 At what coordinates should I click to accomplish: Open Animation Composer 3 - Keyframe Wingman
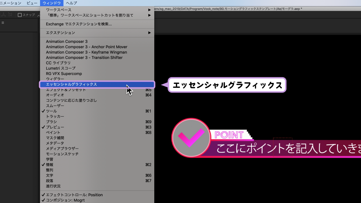[86, 52]
